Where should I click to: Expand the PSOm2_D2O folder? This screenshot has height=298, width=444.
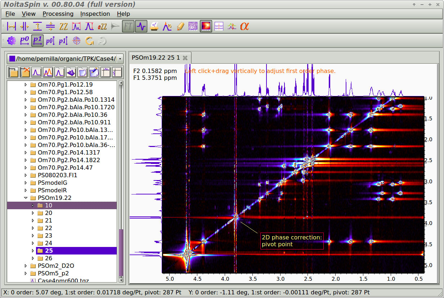click(x=26, y=266)
